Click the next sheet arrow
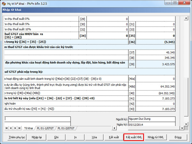 point(15,128)
